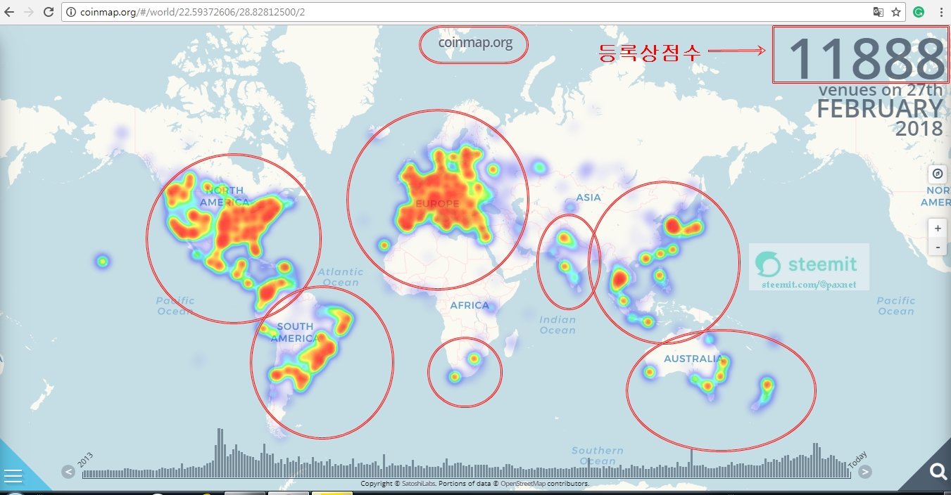
Task: Click the left arrow near the 2013 timeline
Action: (68, 472)
